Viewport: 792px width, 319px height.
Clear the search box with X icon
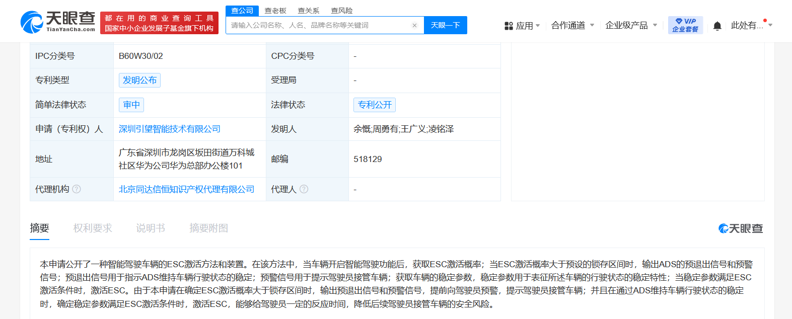pos(414,26)
